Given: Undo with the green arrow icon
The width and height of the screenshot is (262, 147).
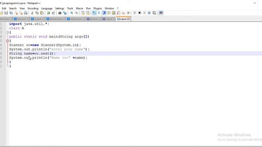Looking at the screenshot, I should [x=48, y=13].
